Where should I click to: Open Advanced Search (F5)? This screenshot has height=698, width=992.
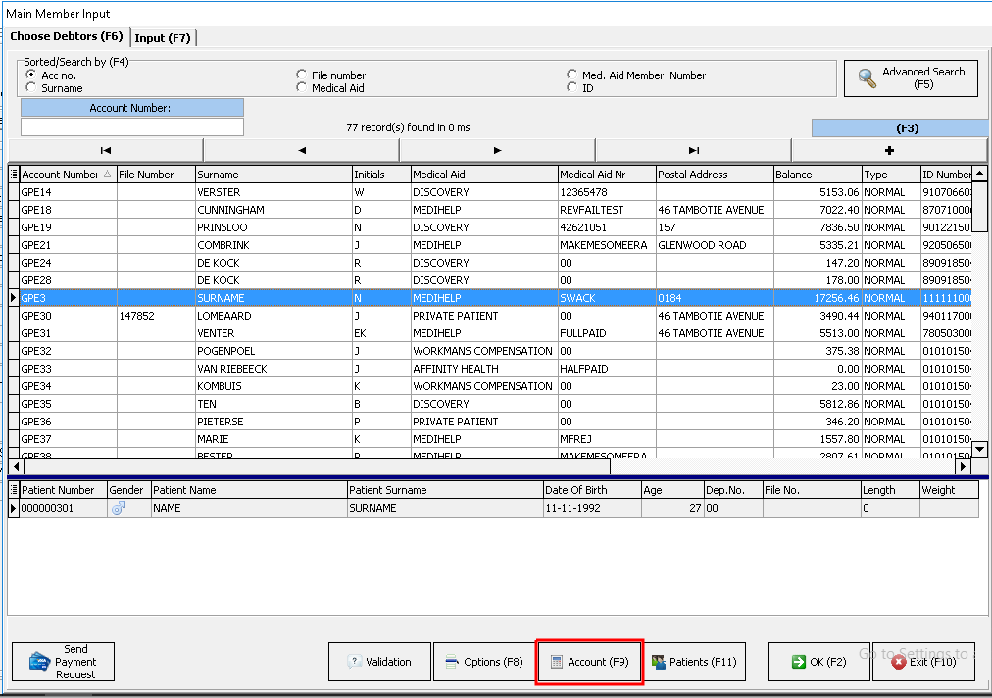911,78
